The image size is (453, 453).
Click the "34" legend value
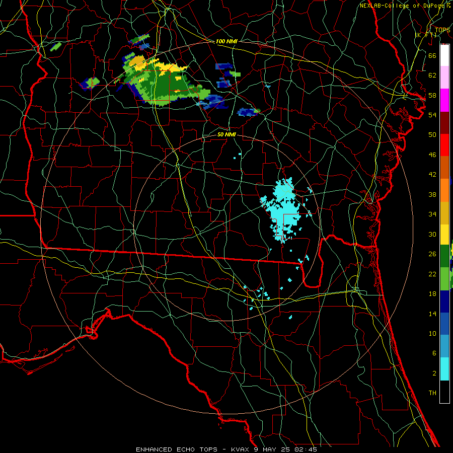click(432, 214)
